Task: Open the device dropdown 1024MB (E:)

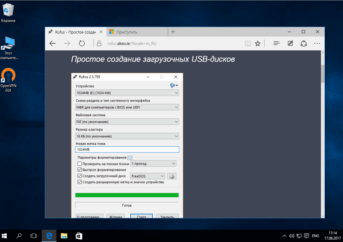Action: click(x=127, y=93)
